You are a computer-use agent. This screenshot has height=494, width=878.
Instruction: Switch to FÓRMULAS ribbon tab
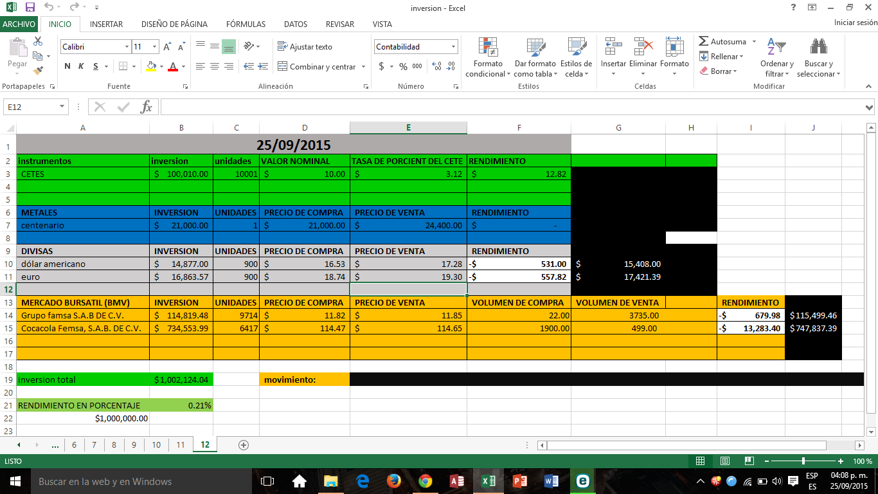click(246, 24)
